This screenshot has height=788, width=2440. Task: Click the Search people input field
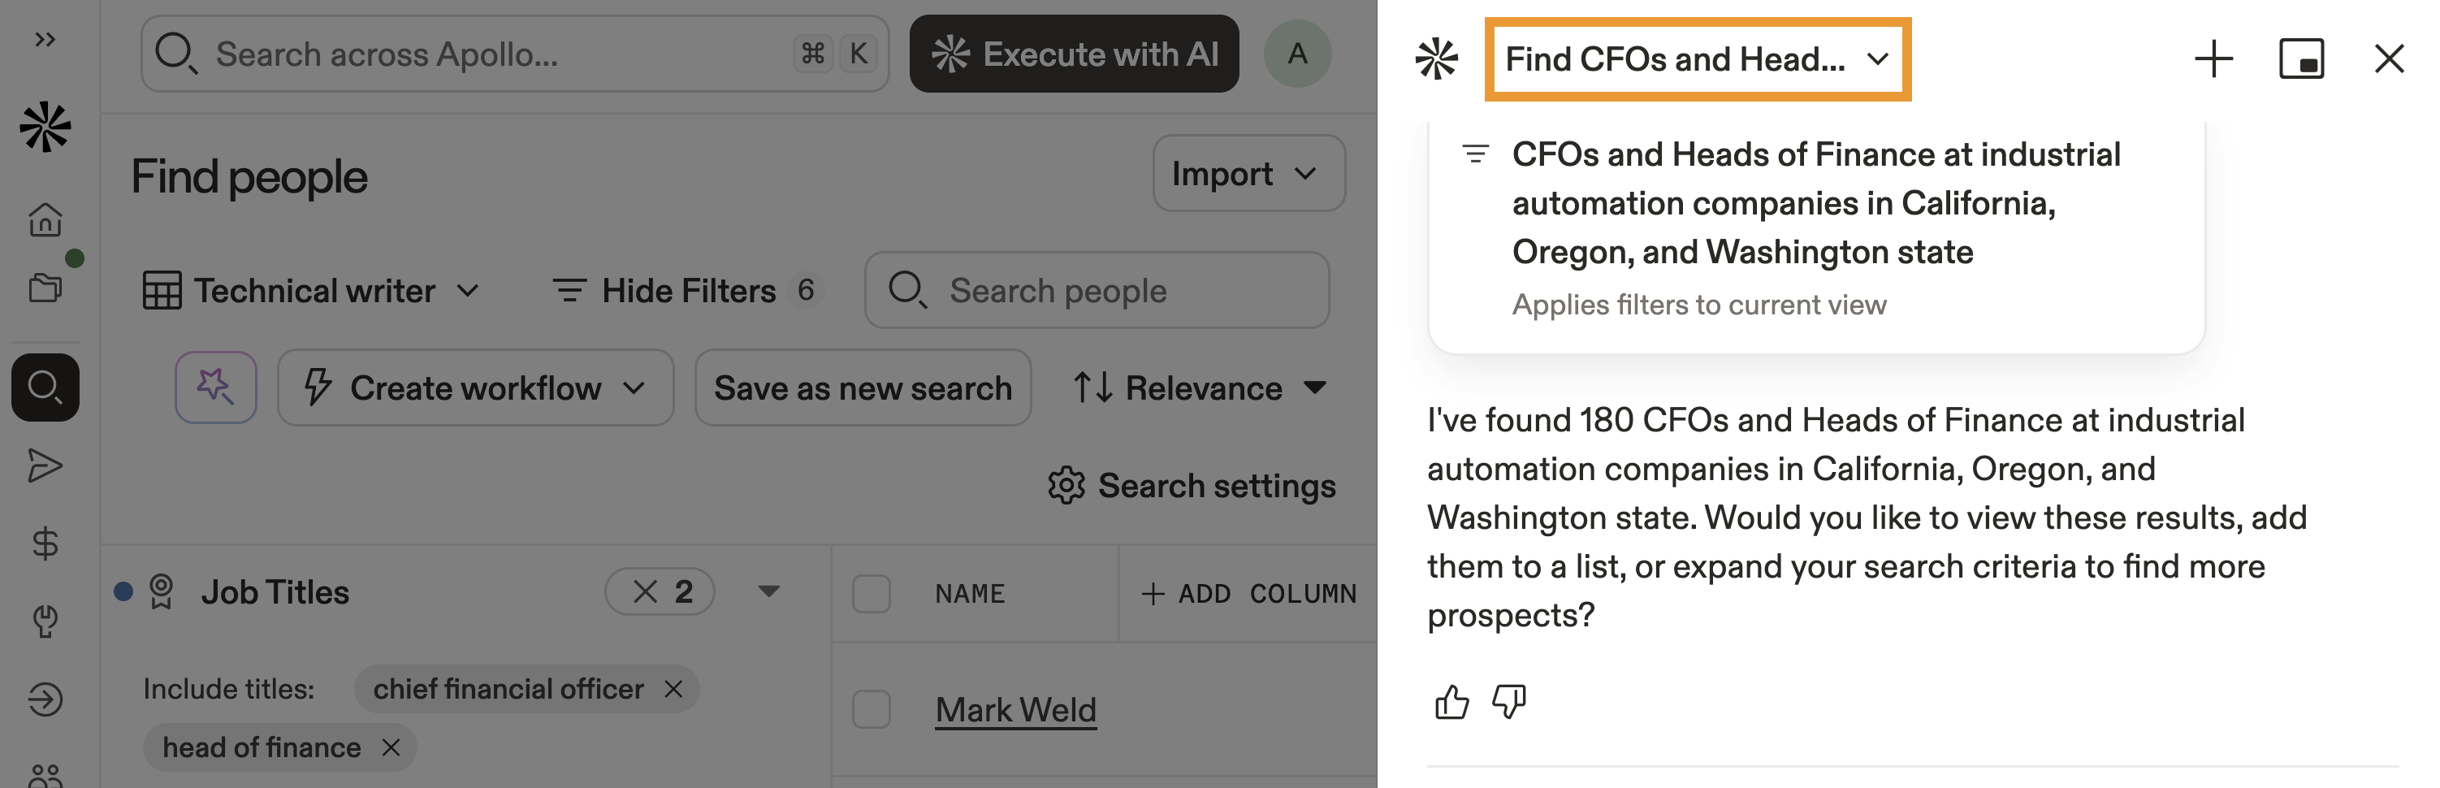1108,291
